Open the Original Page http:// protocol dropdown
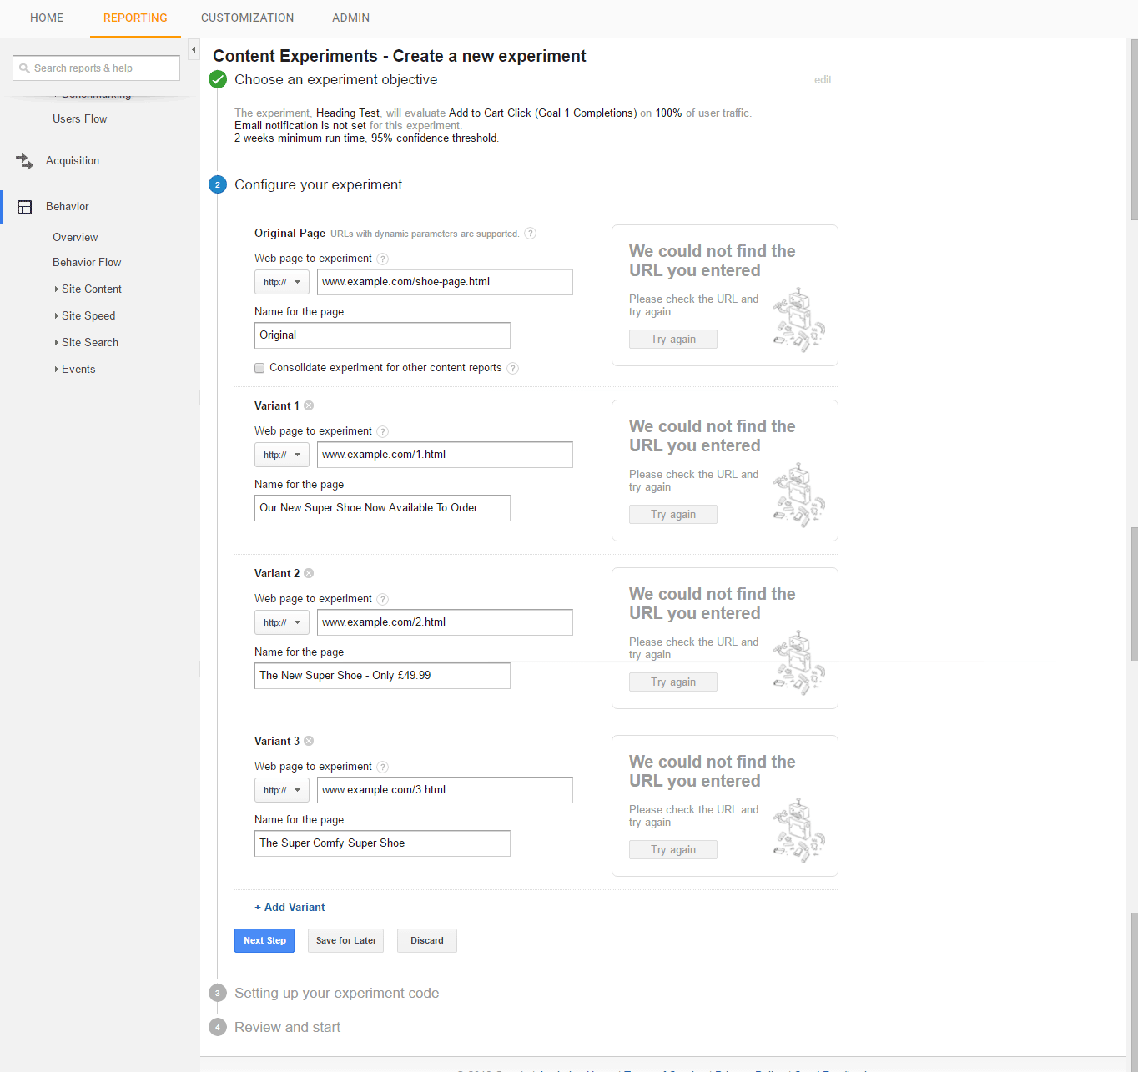Screen dimensions: 1138x1072 [282, 282]
